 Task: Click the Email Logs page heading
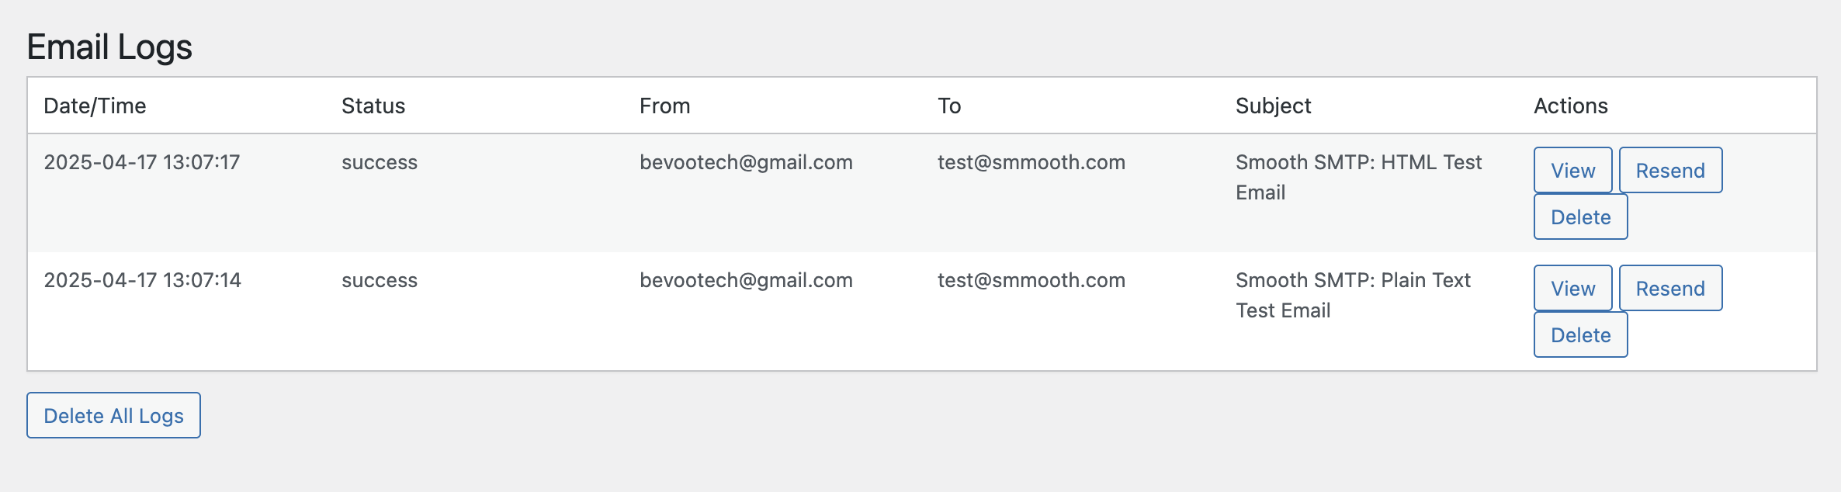[109, 47]
